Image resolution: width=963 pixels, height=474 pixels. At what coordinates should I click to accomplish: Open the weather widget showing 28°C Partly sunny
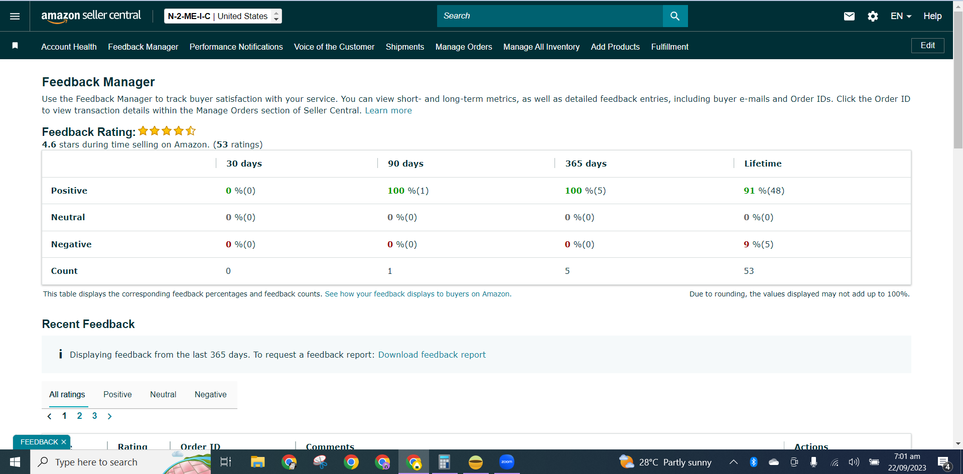tap(665, 462)
